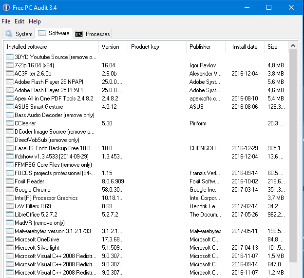This screenshot has height=278, width=304.
Task: Sort by the Version column header
Action: 113,47
